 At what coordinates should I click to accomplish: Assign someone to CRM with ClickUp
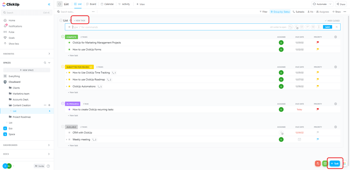tap(281, 133)
